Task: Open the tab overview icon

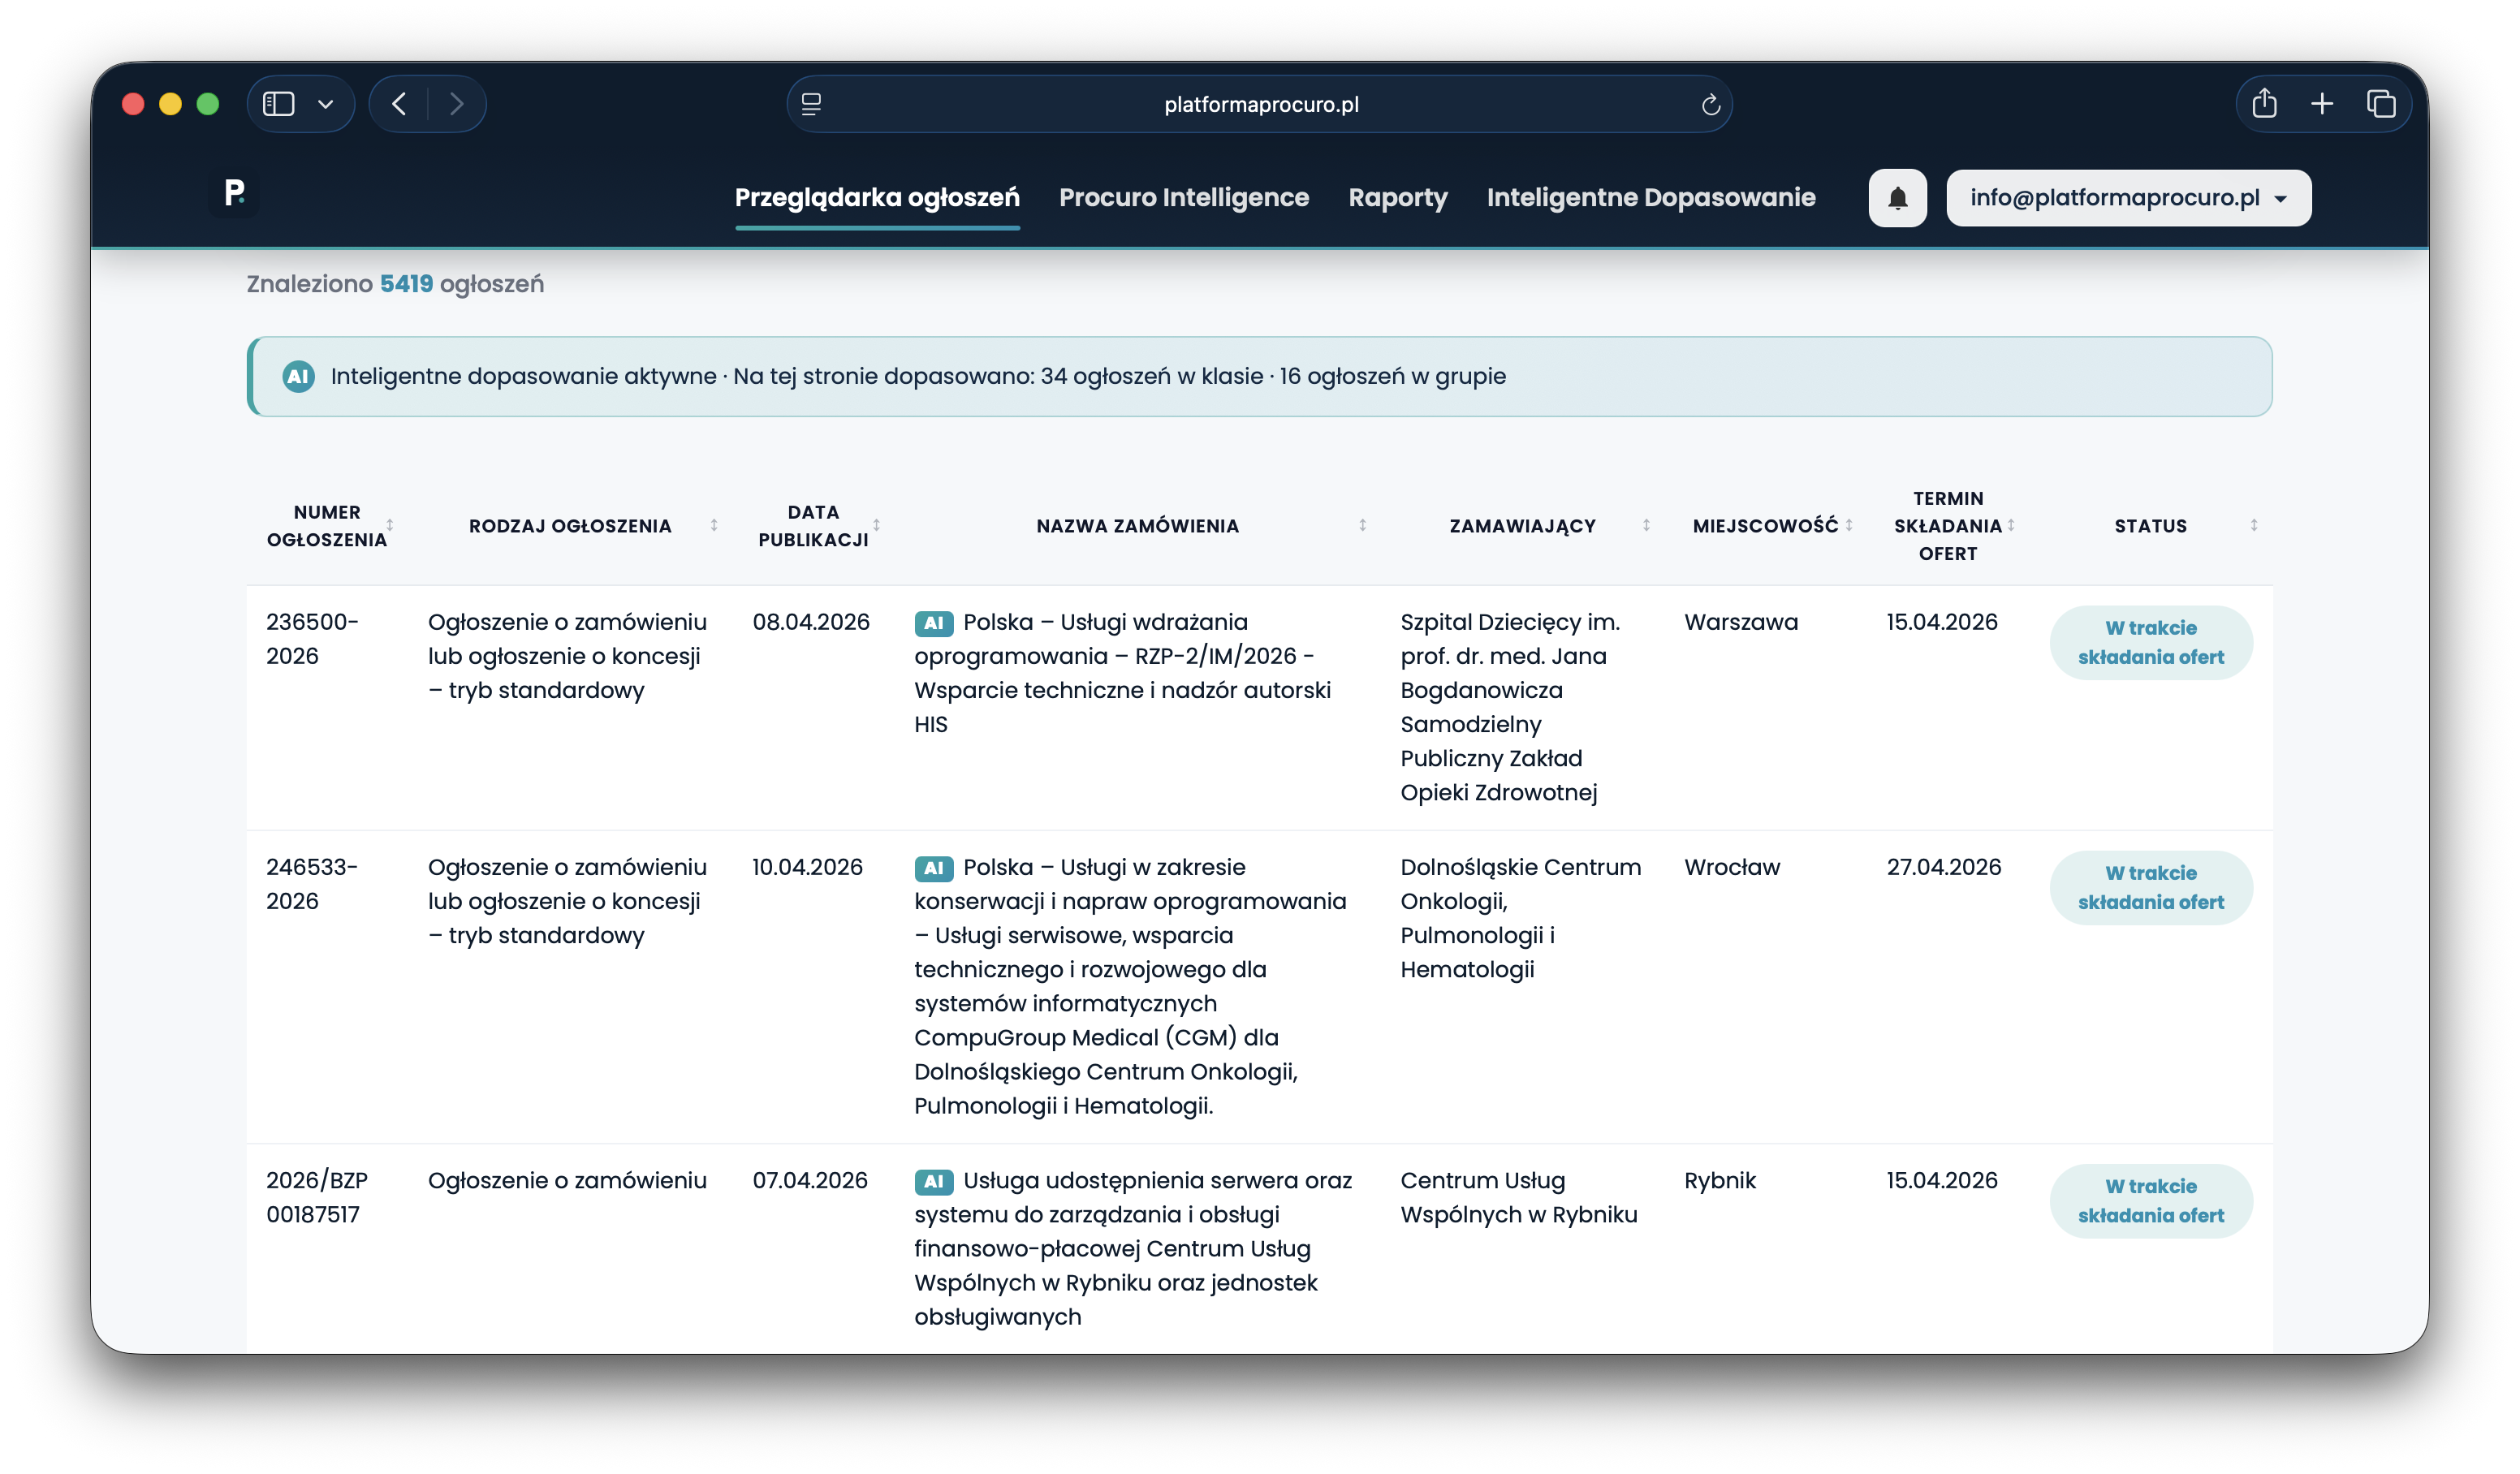Action: coord(2381,103)
